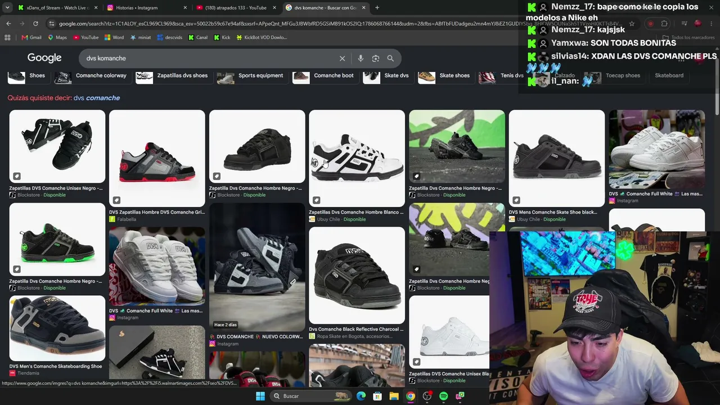The image size is (720, 405).
Task: Open the Windows Start menu
Action: tap(260, 396)
